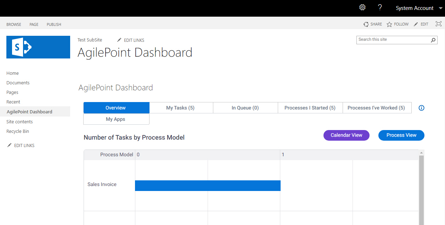This screenshot has height=225, width=445.
Task: Open Site contents link
Action: [x=19, y=122]
